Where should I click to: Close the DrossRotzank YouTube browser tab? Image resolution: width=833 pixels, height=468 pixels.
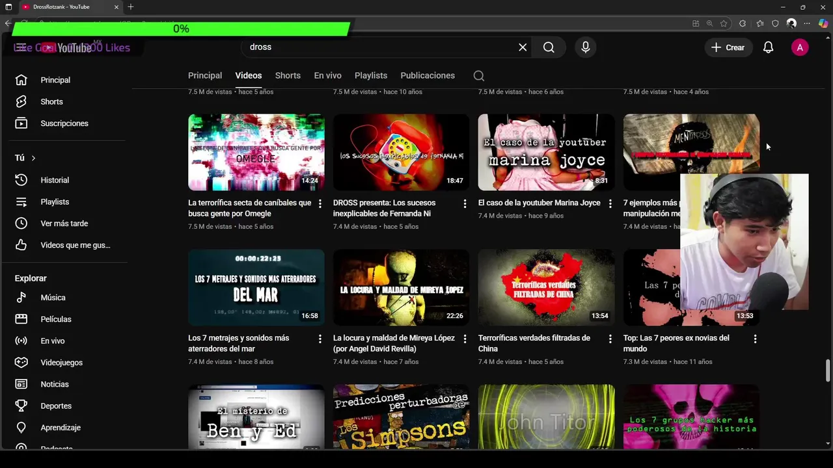[x=116, y=7]
